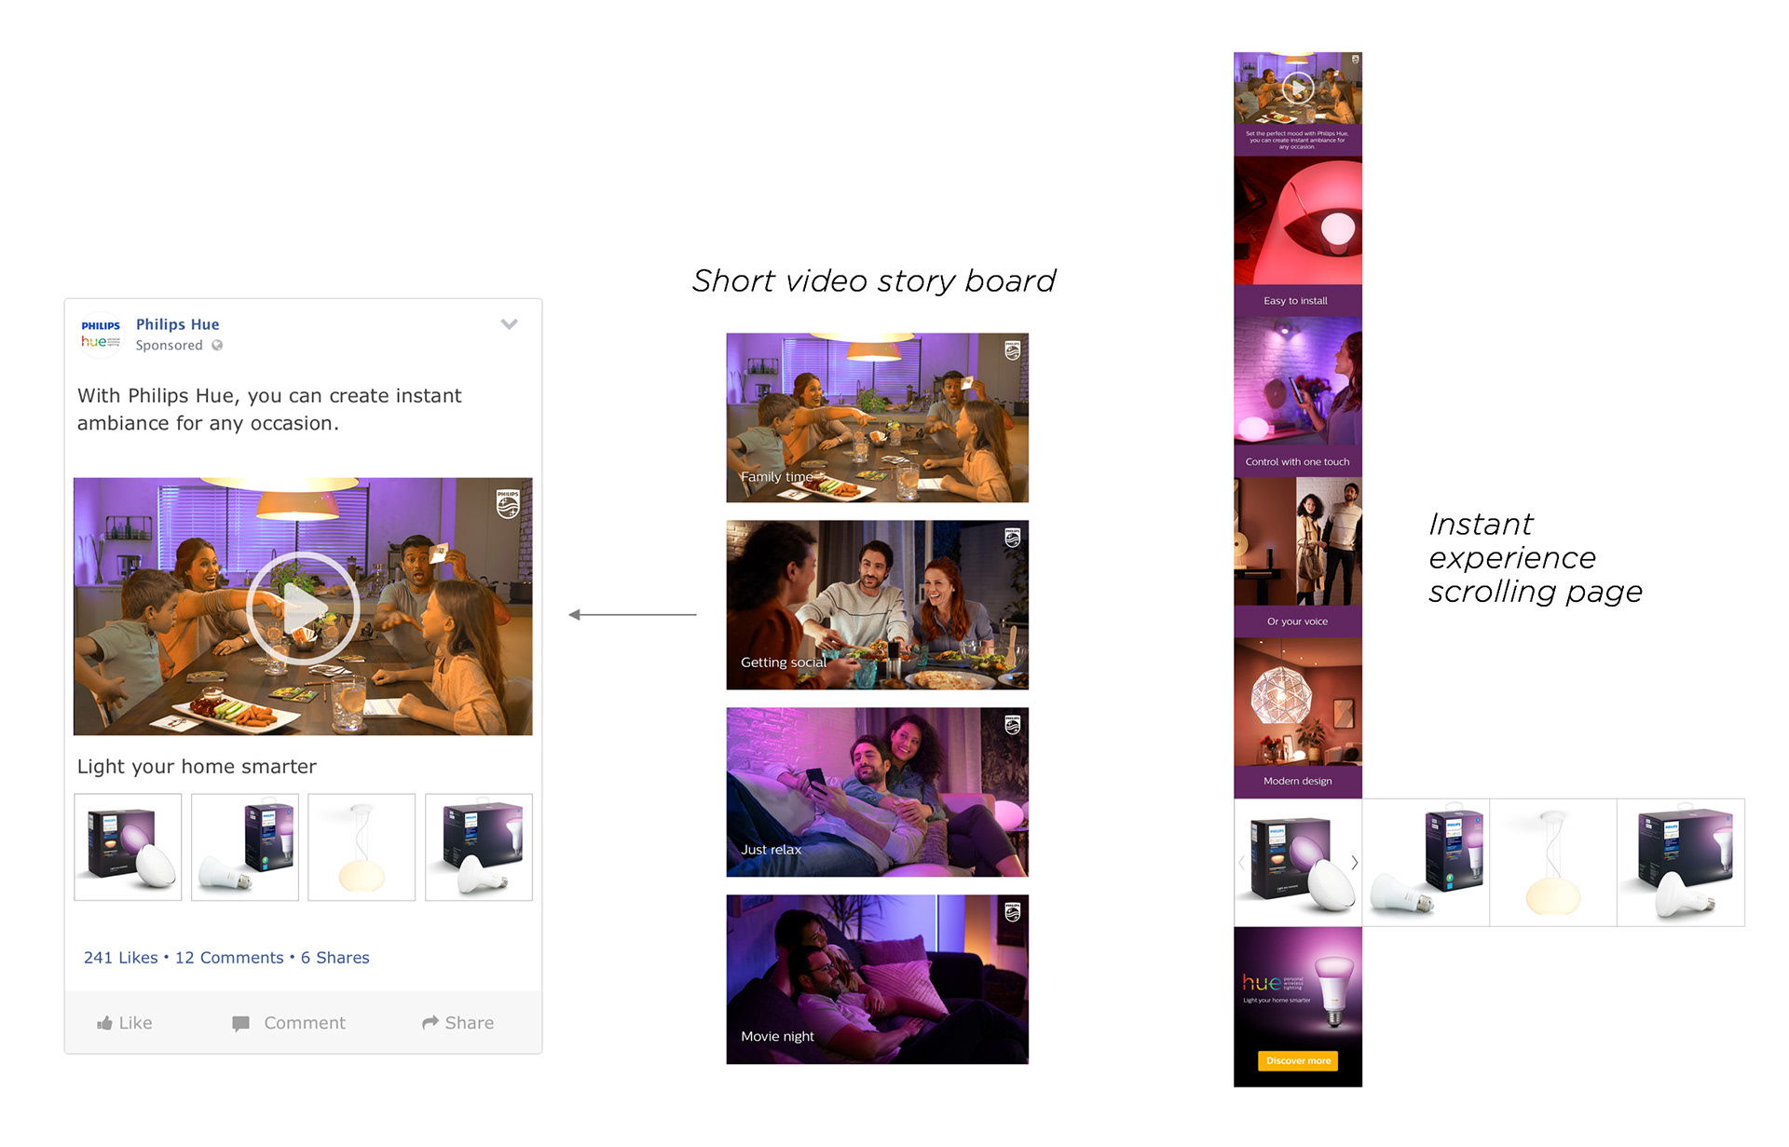Click the Short video story board heading

coord(874,280)
